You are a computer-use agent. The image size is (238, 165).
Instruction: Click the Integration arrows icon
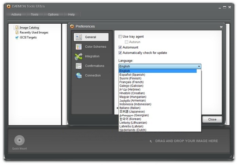79,56
